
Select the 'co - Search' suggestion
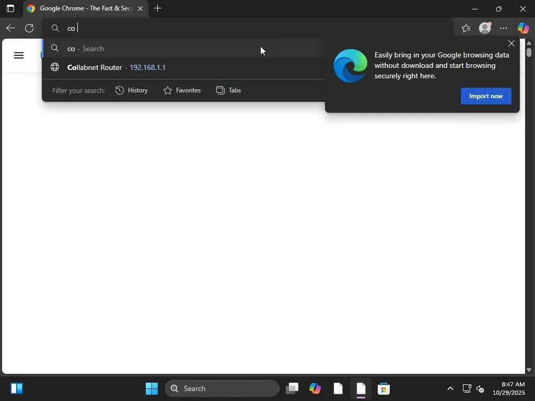184,49
